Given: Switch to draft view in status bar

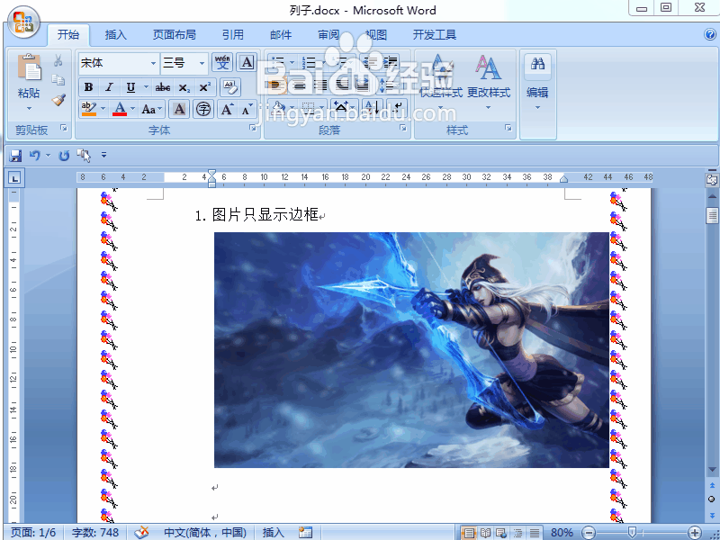Looking at the screenshot, I should [x=534, y=533].
